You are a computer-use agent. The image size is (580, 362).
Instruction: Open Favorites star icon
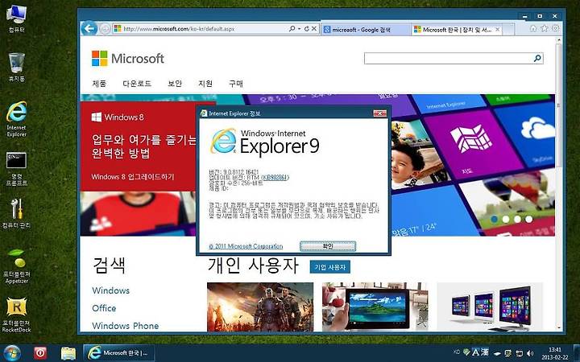click(544, 28)
